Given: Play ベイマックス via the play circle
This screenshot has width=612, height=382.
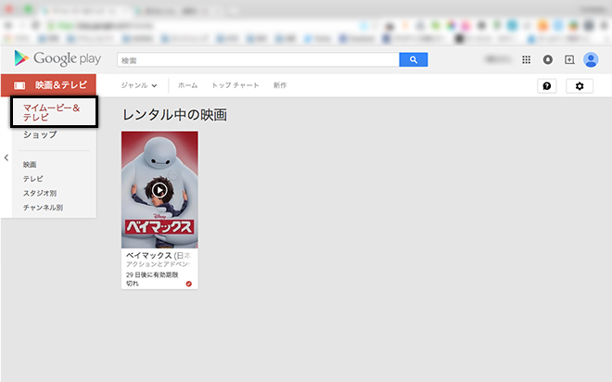Looking at the screenshot, I should [159, 190].
